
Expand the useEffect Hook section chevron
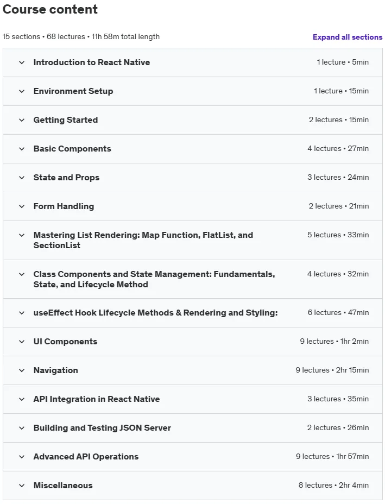22,313
